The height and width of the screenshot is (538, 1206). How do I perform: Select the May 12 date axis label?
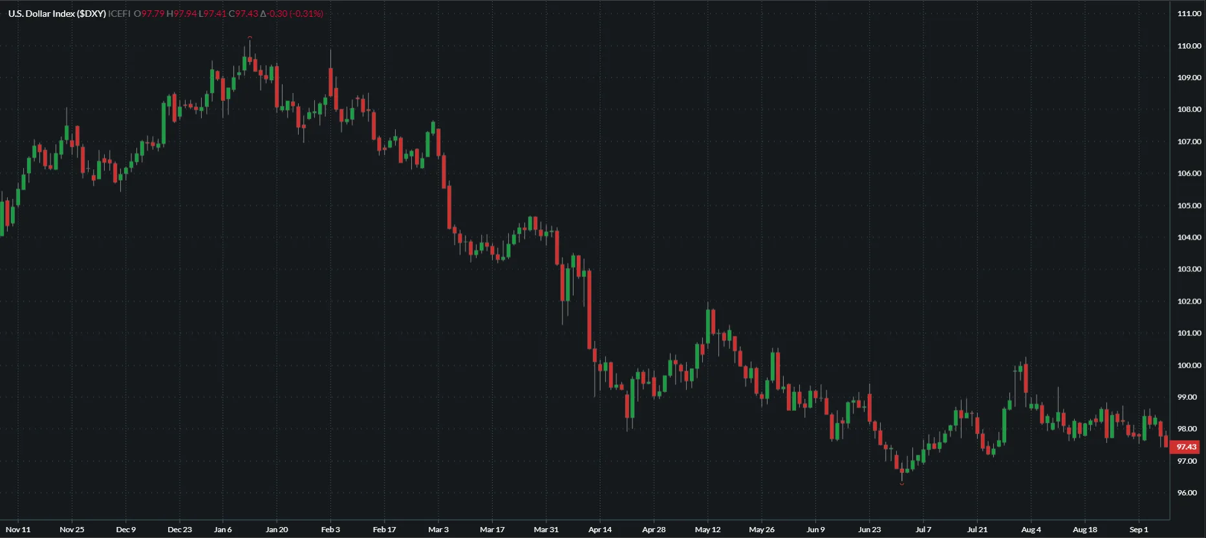point(707,530)
